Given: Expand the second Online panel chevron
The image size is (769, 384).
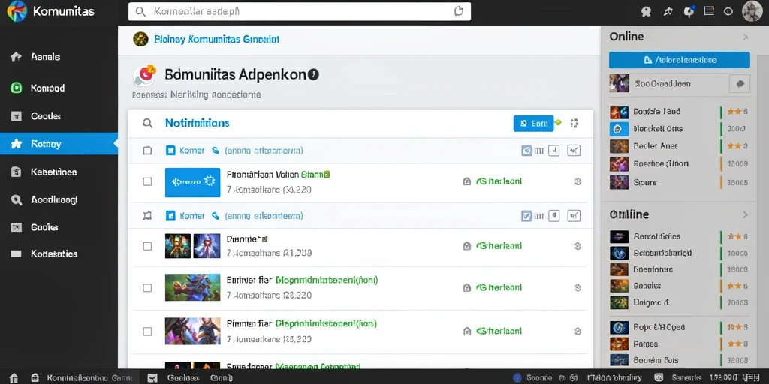Looking at the screenshot, I should (746, 214).
